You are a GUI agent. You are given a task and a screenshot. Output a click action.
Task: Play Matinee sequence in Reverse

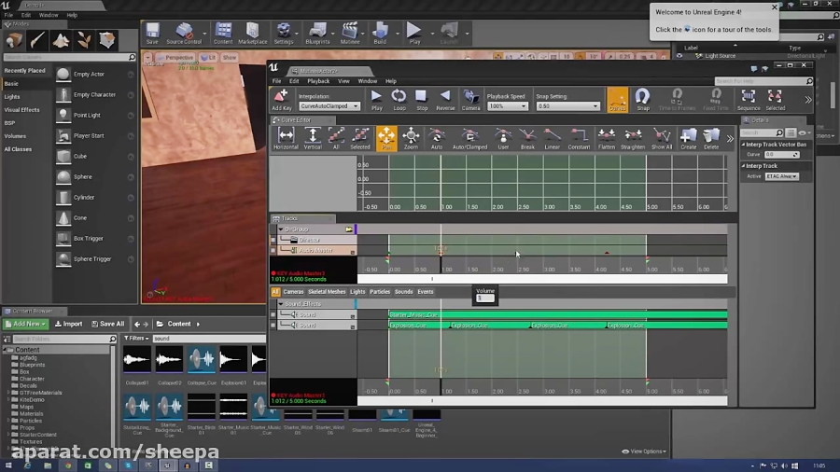click(x=445, y=100)
